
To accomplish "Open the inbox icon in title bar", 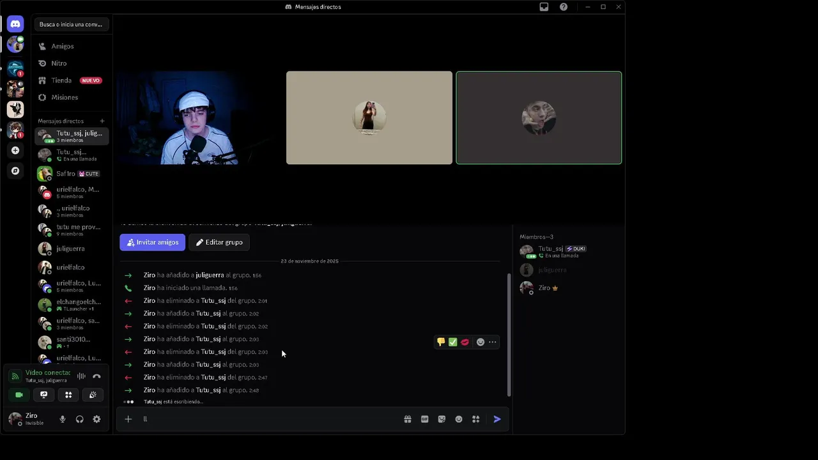I will pyautogui.click(x=544, y=7).
